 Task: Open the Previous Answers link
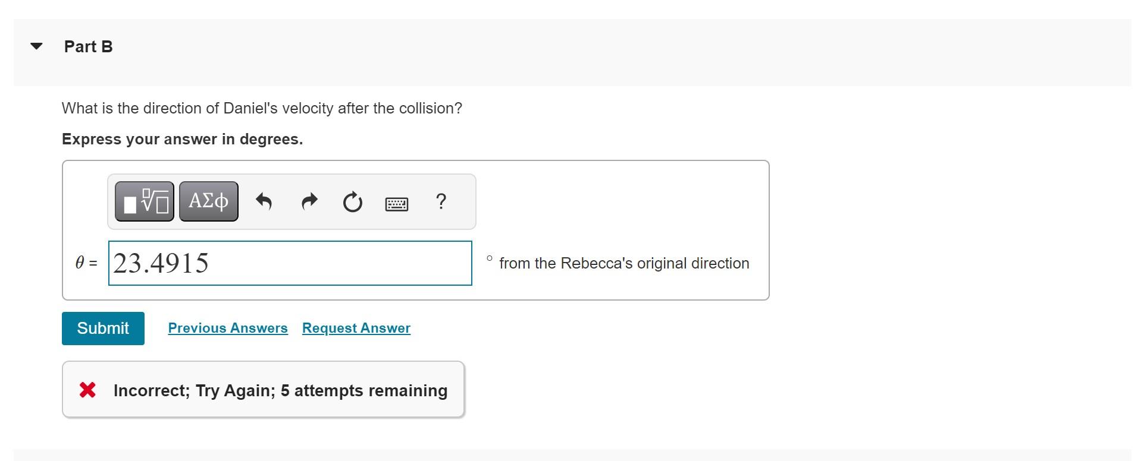228,328
